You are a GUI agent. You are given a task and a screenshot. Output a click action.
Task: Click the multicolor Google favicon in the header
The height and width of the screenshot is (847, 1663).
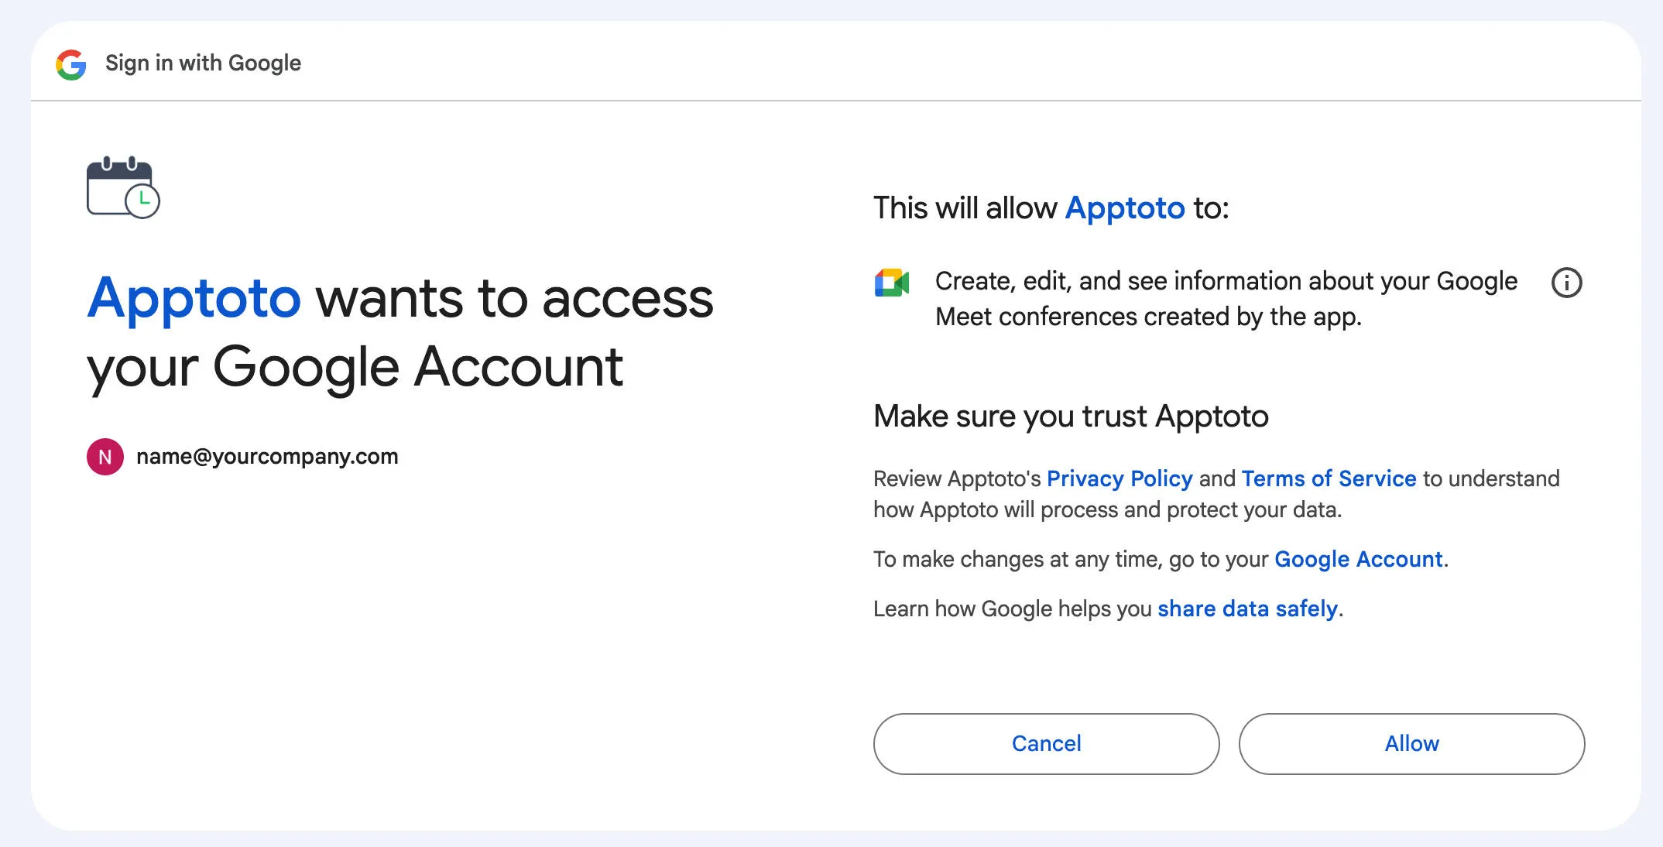(70, 63)
